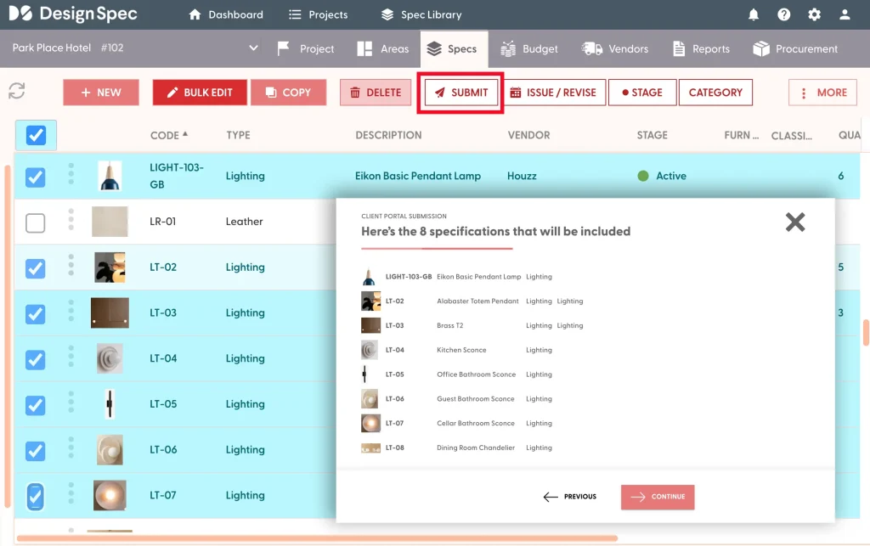The width and height of the screenshot is (870, 546).
Task: Check the LR-01 row checkbox
Action: point(35,222)
